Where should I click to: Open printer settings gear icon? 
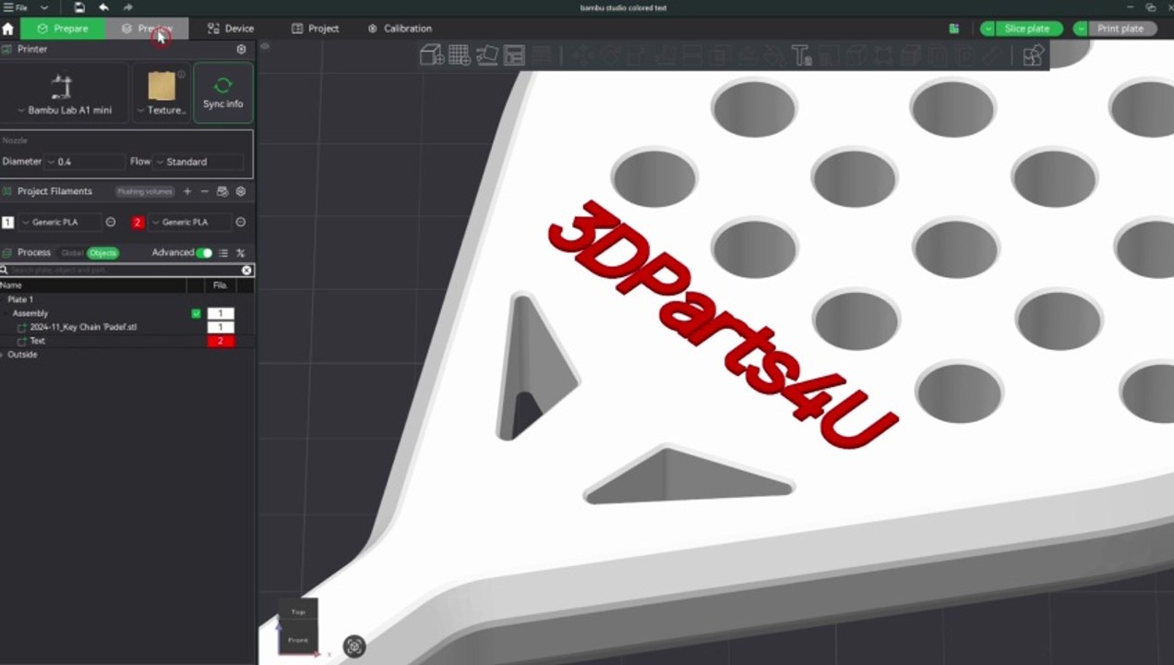point(241,49)
